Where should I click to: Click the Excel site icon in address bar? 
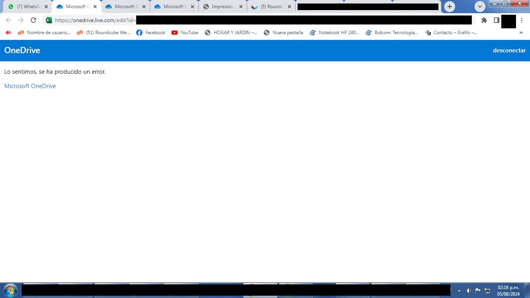point(48,20)
